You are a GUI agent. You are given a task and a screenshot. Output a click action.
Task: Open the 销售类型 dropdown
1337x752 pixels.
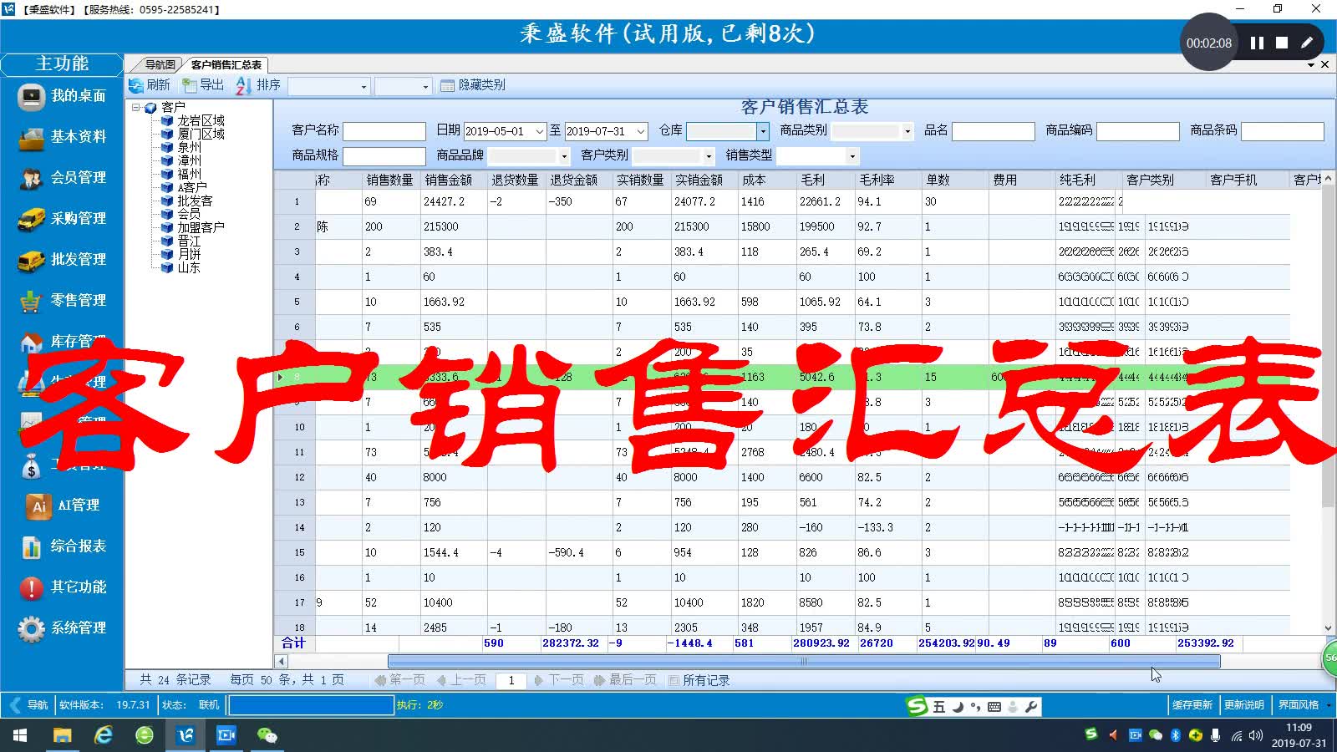tap(852, 156)
